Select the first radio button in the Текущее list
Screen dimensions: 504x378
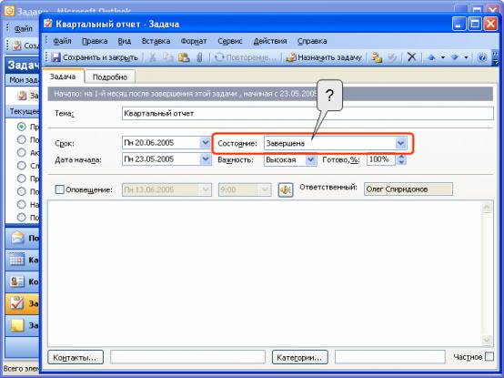pyautogui.click(x=22, y=127)
